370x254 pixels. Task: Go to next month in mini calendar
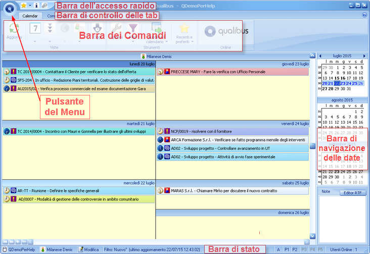click(x=364, y=56)
